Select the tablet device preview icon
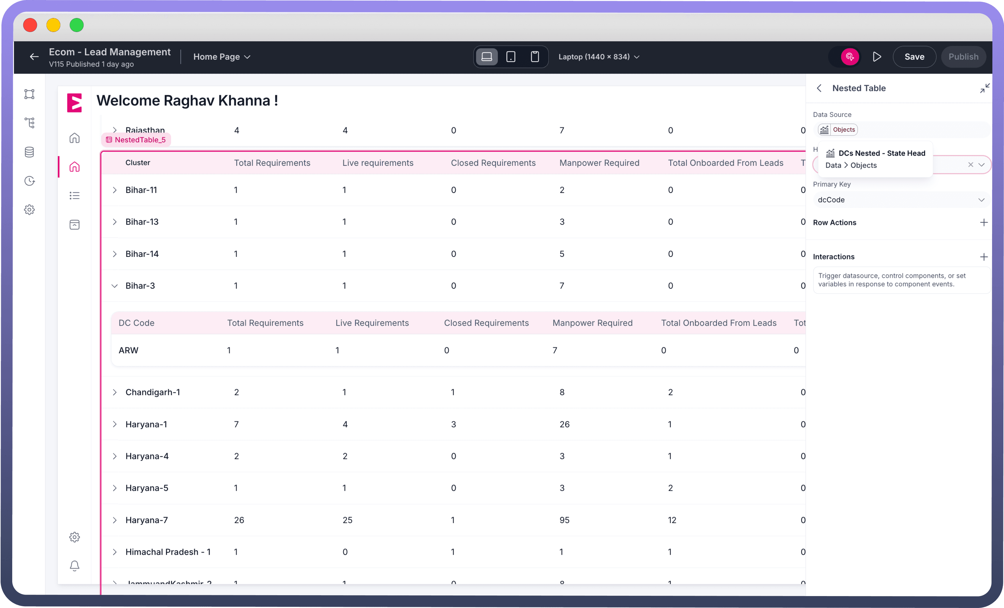 511,57
